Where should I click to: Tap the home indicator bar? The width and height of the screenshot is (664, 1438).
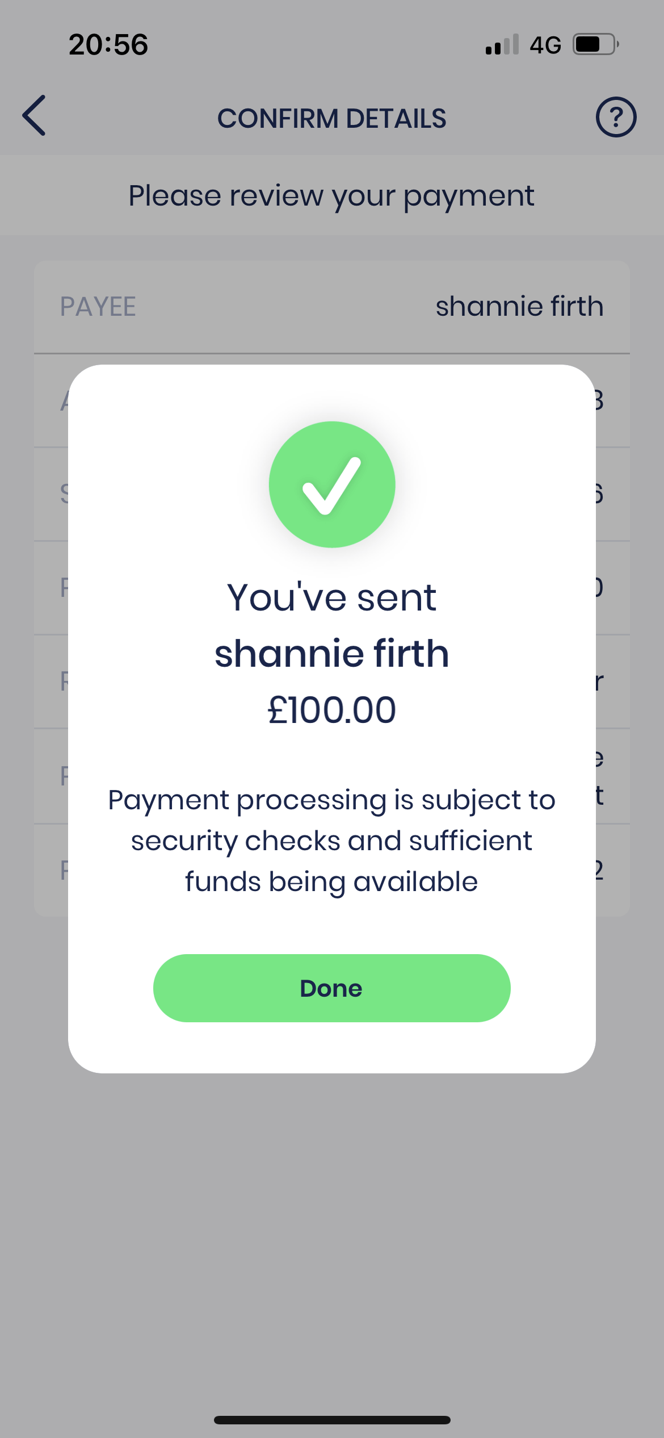[x=332, y=1420]
